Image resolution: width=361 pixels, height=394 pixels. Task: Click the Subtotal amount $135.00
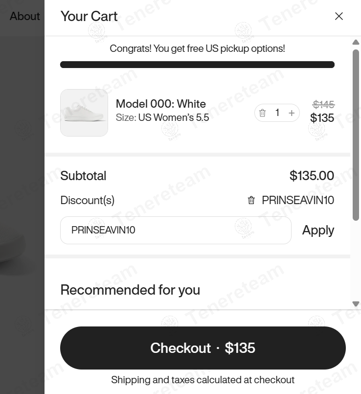click(x=312, y=176)
